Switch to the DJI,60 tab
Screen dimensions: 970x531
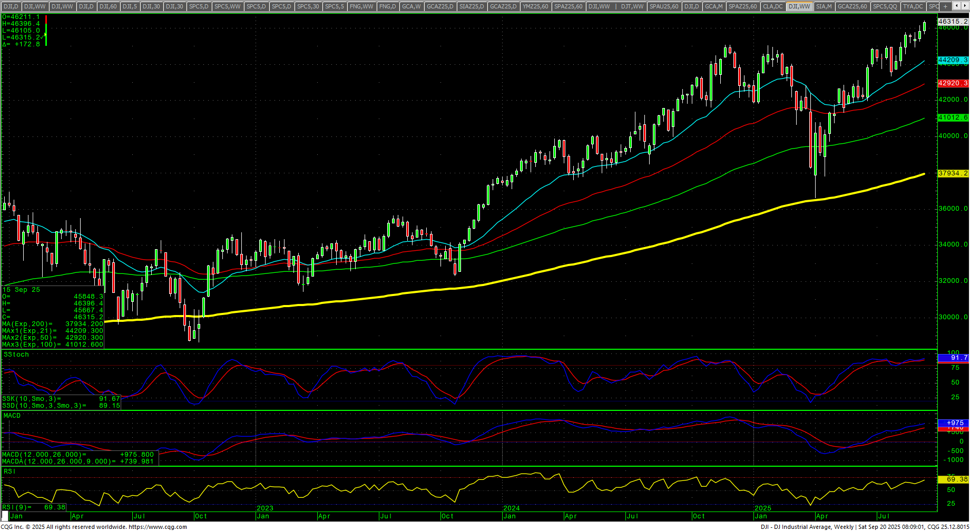108,6
